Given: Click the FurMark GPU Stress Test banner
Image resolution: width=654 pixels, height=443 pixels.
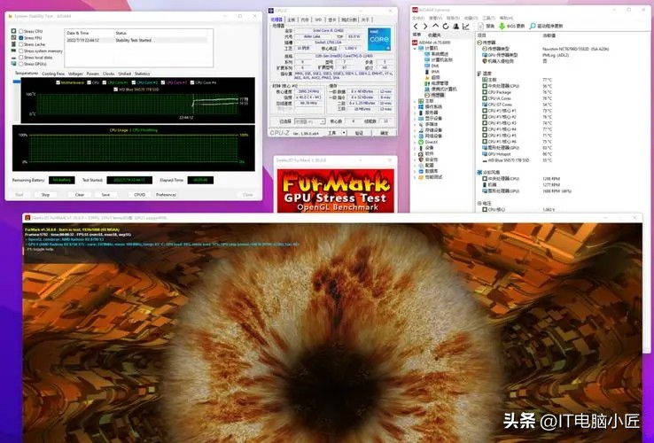Looking at the screenshot, I should pyautogui.click(x=336, y=190).
